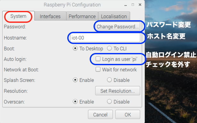Screen dimensions: 197x123
Task: Open the Set Resolution dialog
Action: click(118, 91)
